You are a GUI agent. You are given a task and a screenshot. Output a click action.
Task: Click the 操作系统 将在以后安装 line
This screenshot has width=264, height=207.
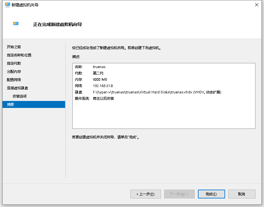103,98
